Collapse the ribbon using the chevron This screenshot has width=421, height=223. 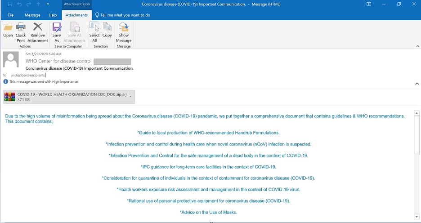(x=417, y=46)
